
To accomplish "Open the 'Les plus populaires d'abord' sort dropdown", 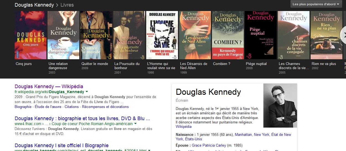I will coord(316,4).
